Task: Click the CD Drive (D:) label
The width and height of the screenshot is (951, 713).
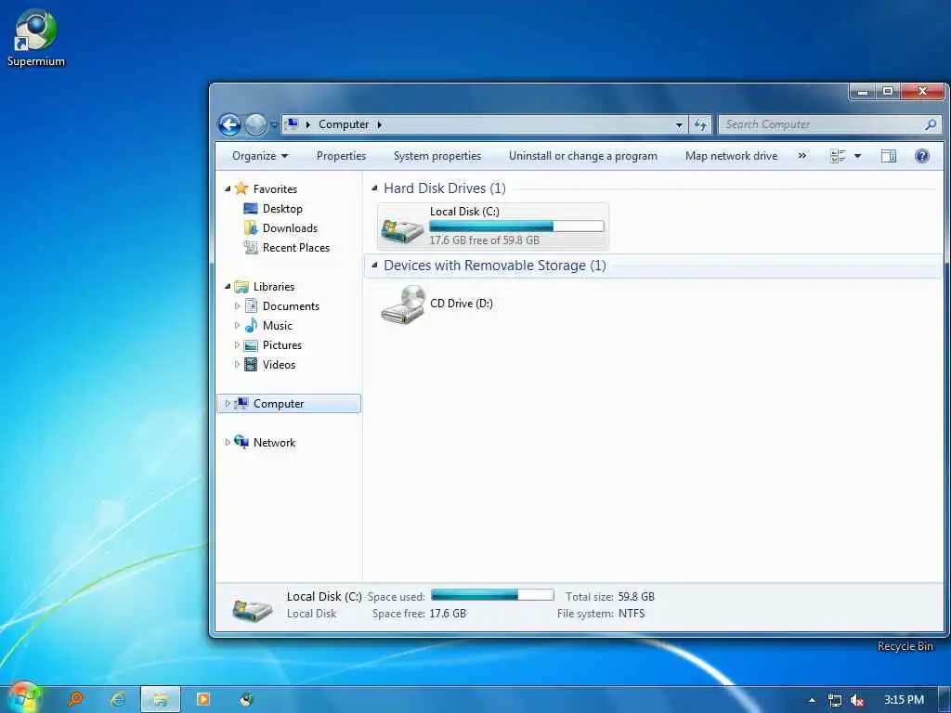Action: tap(461, 304)
